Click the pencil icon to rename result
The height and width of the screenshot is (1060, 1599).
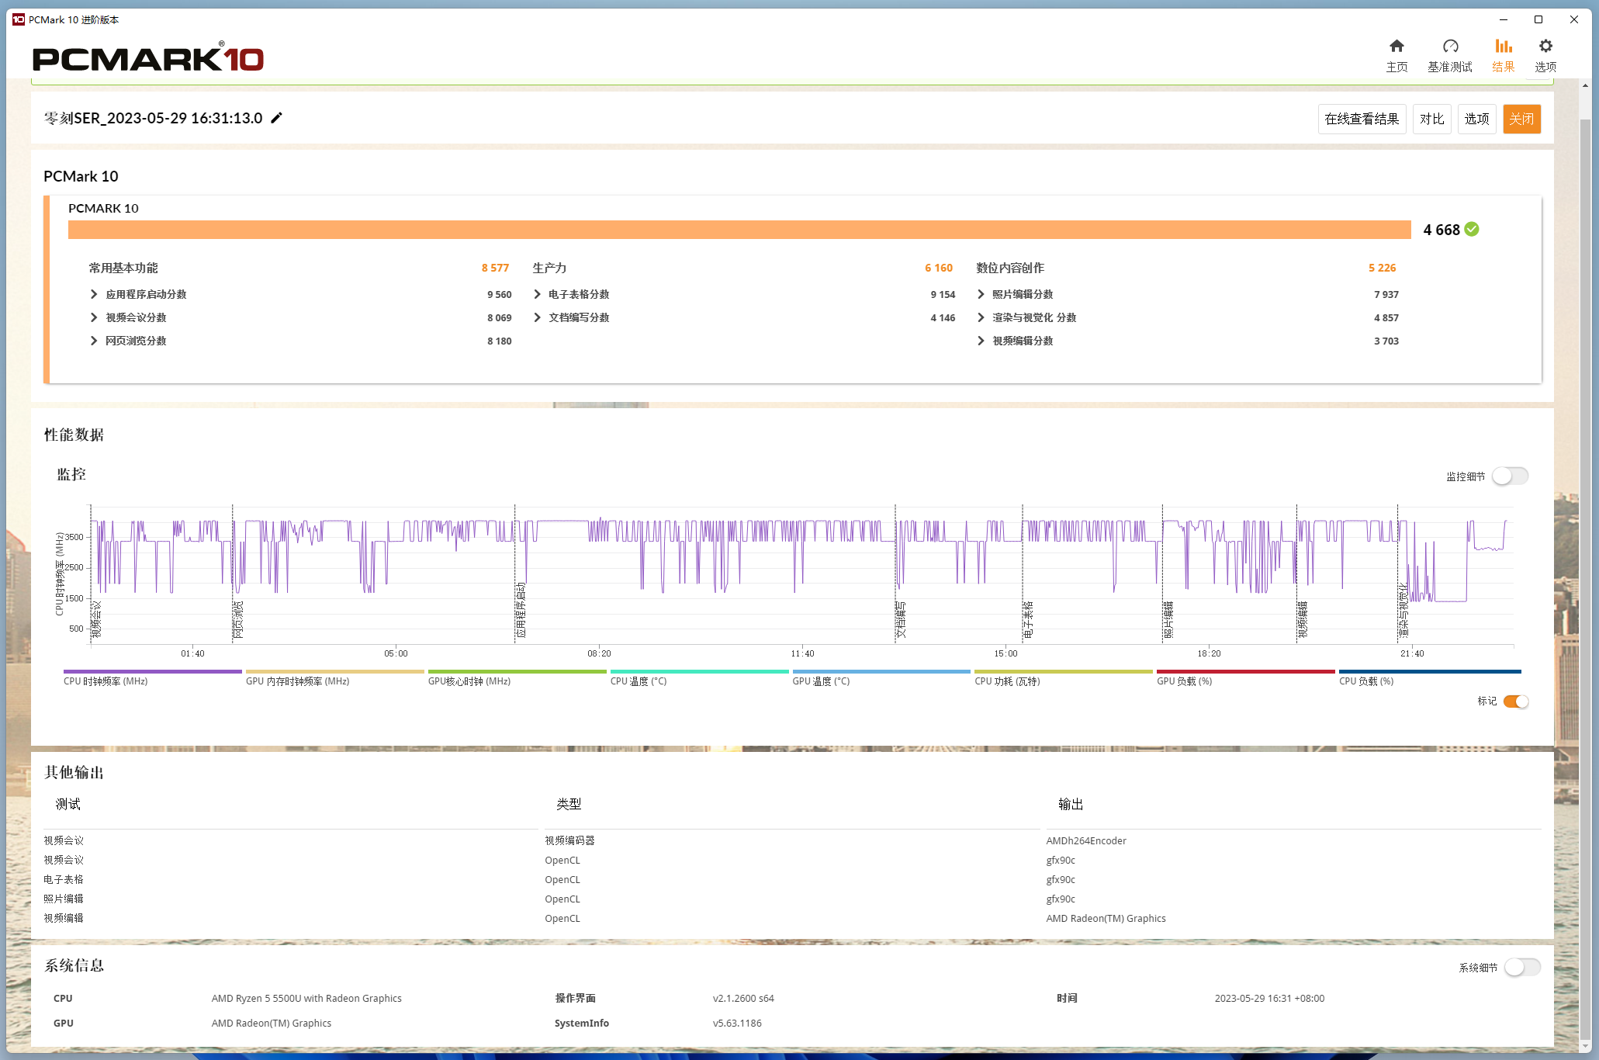pos(277,118)
